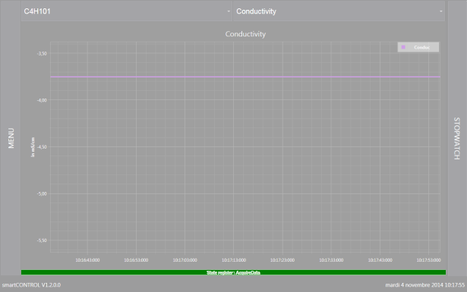Click the Conductivity chart title
Image resolution: width=467 pixels, height=292 pixels.
point(245,34)
